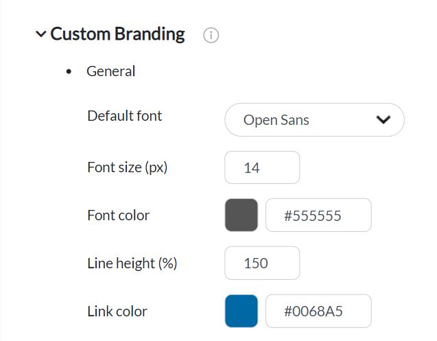Click the Font size (px) label
The height and width of the screenshot is (341, 437).
[x=128, y=167]
